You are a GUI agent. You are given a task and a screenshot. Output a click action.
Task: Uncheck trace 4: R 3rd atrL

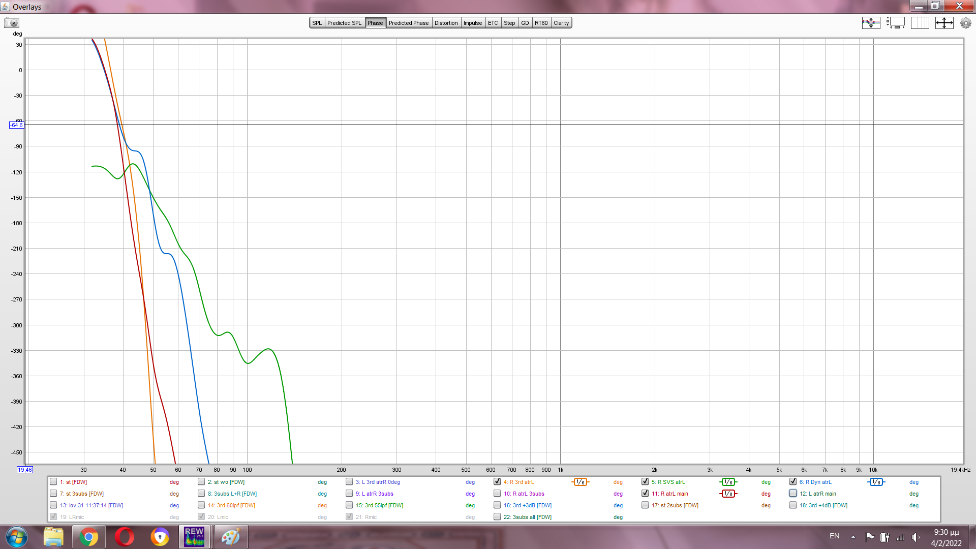point(497,481)
